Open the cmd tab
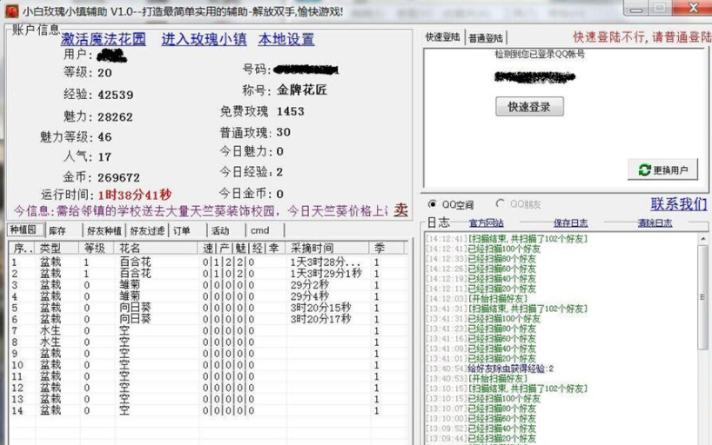The image size is (712, 445). pyautogui.click(x=260, y=231)
